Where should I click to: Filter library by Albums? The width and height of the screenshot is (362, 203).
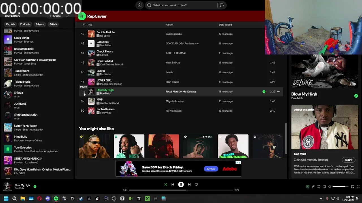click(40, 24)
